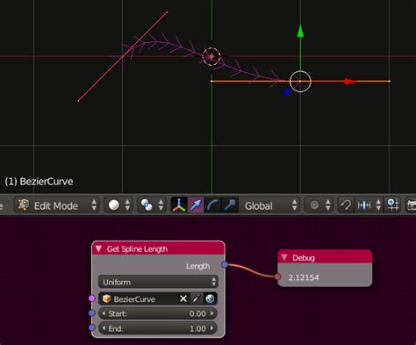This screenshot has width=416, height=345.
Task: Clear the BezierCurve object with X button
Action: 183,298
